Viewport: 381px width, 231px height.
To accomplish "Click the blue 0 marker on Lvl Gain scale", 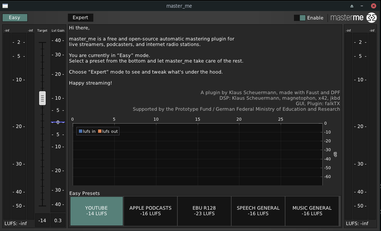I will coord(58,122).
